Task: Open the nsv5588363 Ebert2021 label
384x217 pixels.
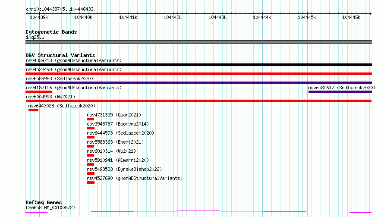Action: (x=115, y=142)
